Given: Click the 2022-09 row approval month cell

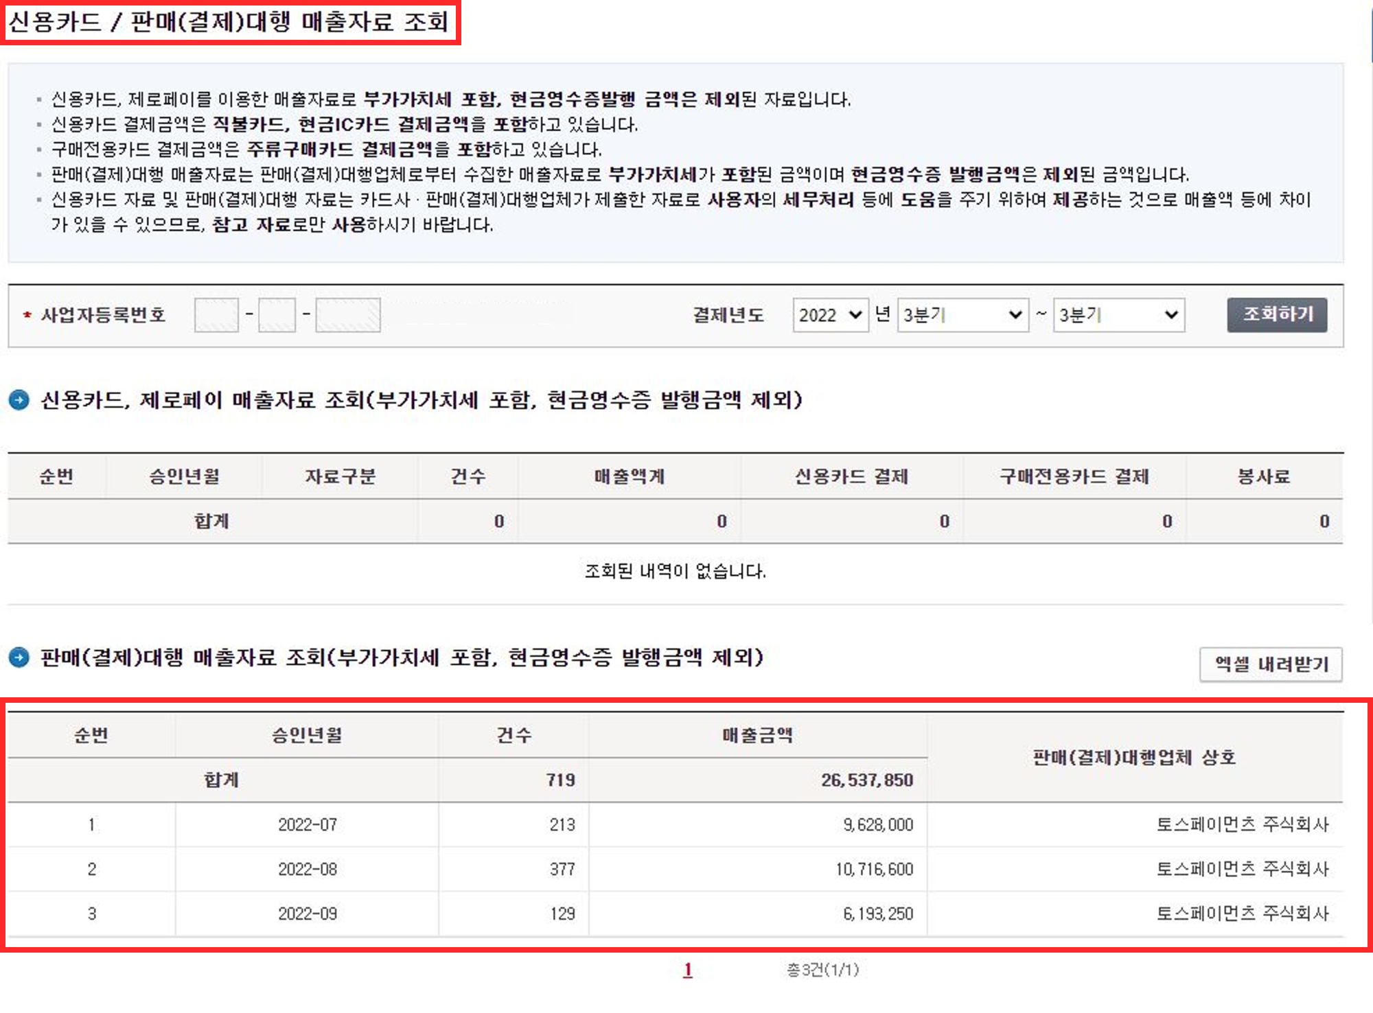Looking at the screenshot, I should [307, 913].
